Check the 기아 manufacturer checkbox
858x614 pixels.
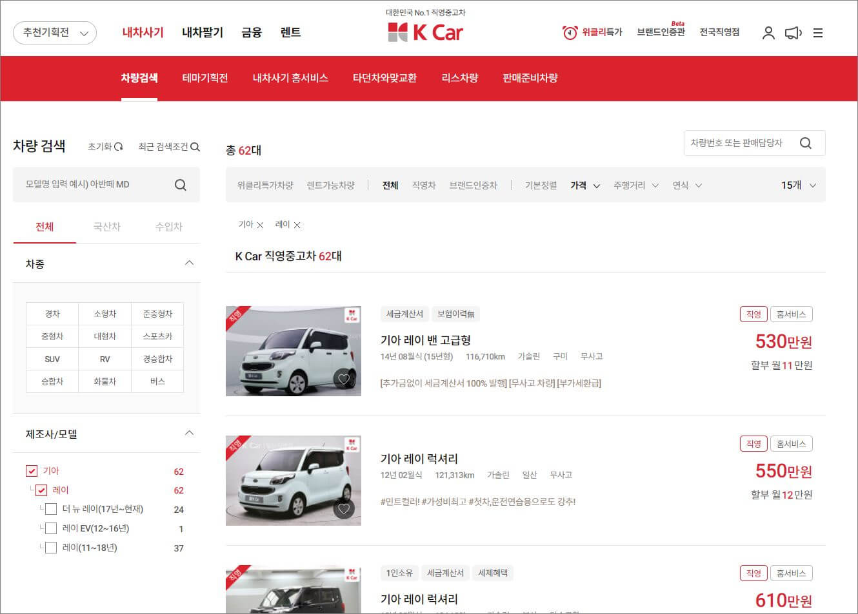[x=32, y=471]
